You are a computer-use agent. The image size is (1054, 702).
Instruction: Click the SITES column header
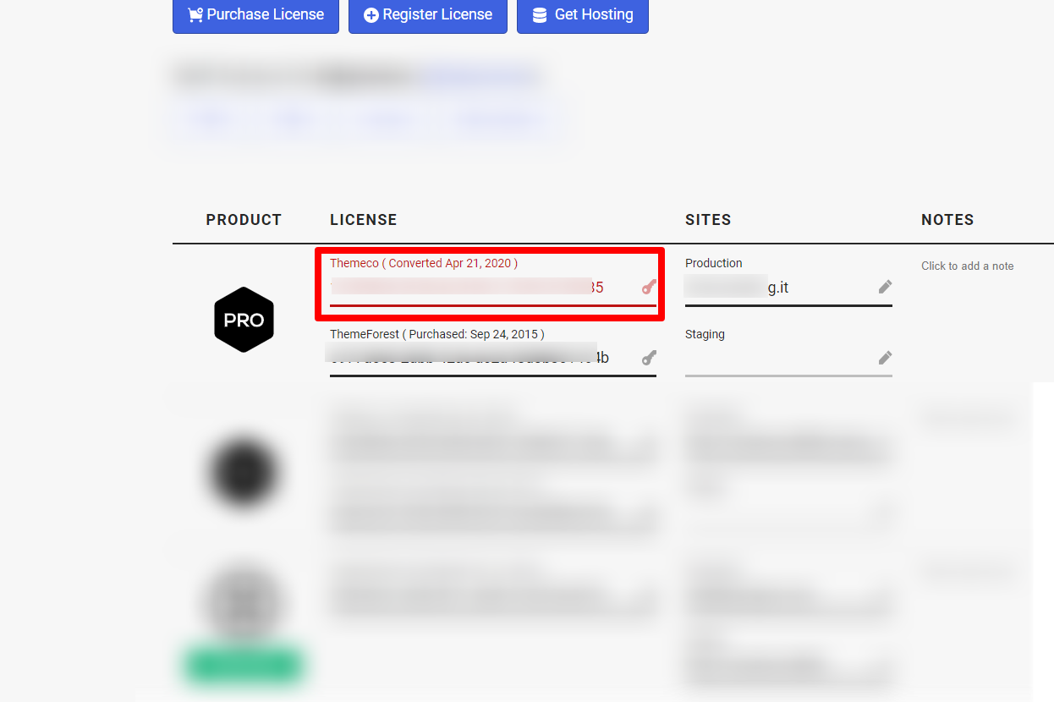[708, 220]
